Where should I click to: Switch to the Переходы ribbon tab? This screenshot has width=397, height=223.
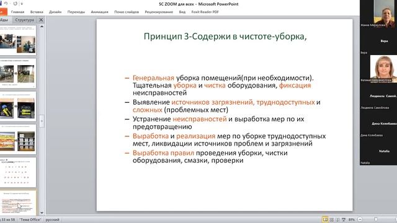click(x=76, y=12)
